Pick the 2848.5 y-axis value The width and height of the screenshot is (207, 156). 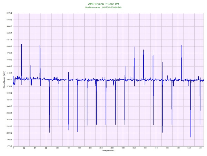coord(9,113)
